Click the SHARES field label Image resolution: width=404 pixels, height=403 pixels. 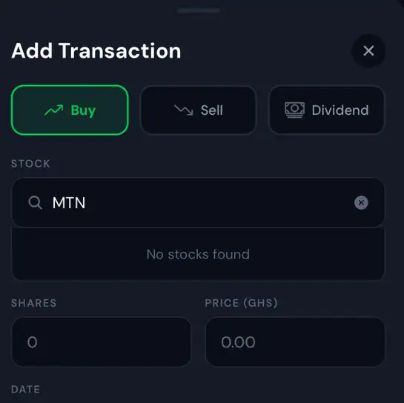34,303
